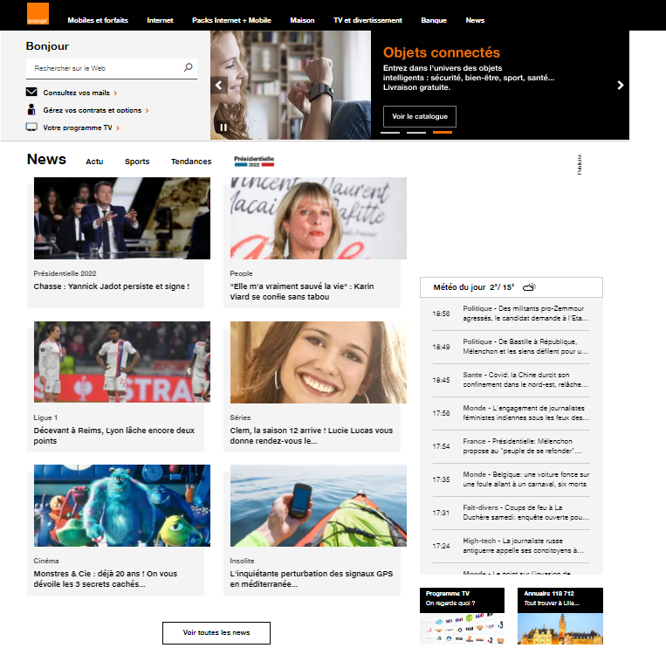666x648 pixels.
Task: Open Consultez vos mails link
Action: pos(77,93)
